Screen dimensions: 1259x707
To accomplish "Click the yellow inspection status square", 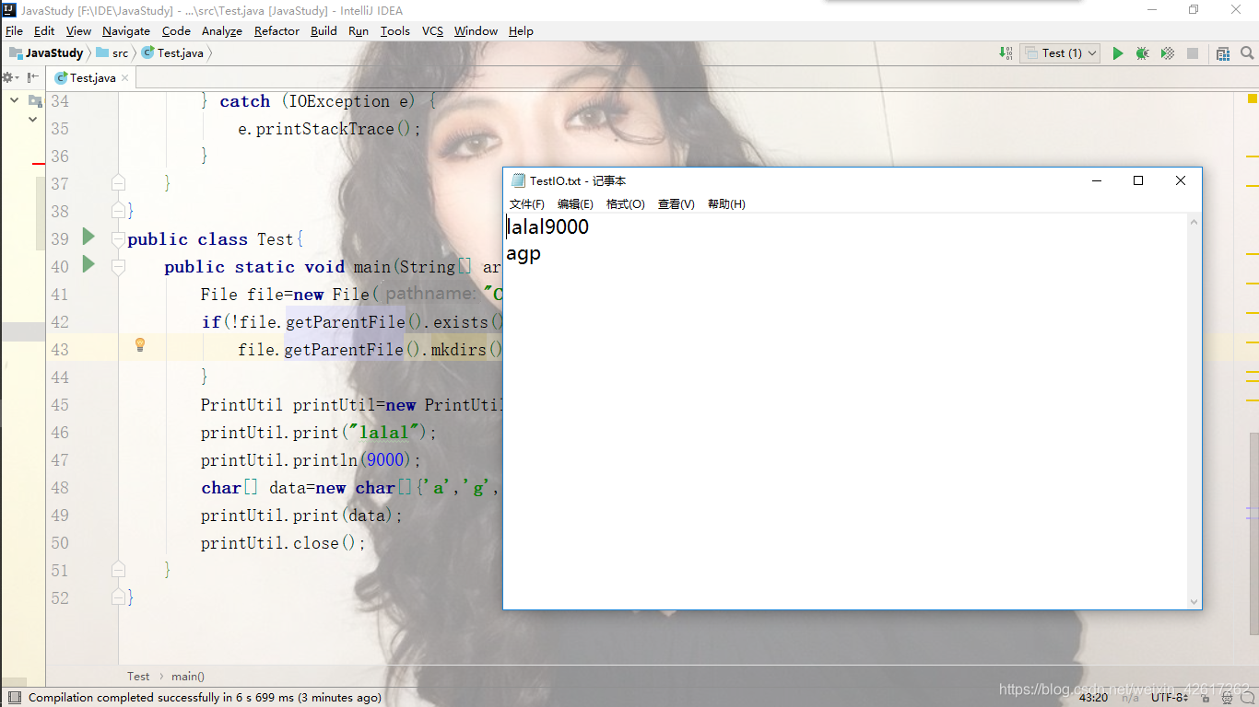I will [1253, 98].
